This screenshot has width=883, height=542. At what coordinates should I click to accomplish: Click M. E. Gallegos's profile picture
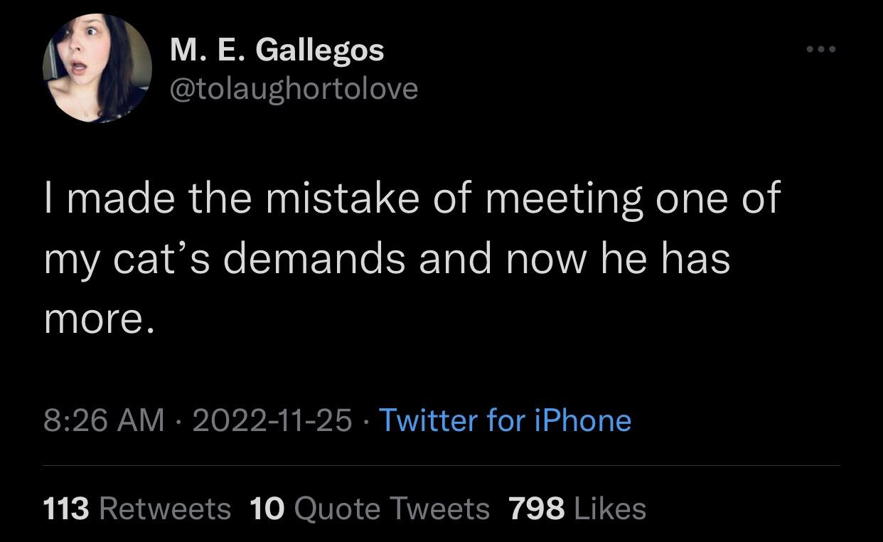pos(97,68)
